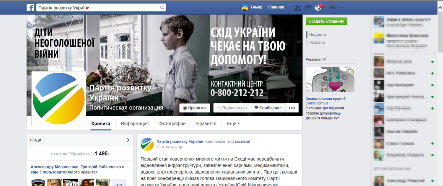Expand the ЛЮДИ panel chevron
The image size is (443, 186).
(x=128, y=140)
